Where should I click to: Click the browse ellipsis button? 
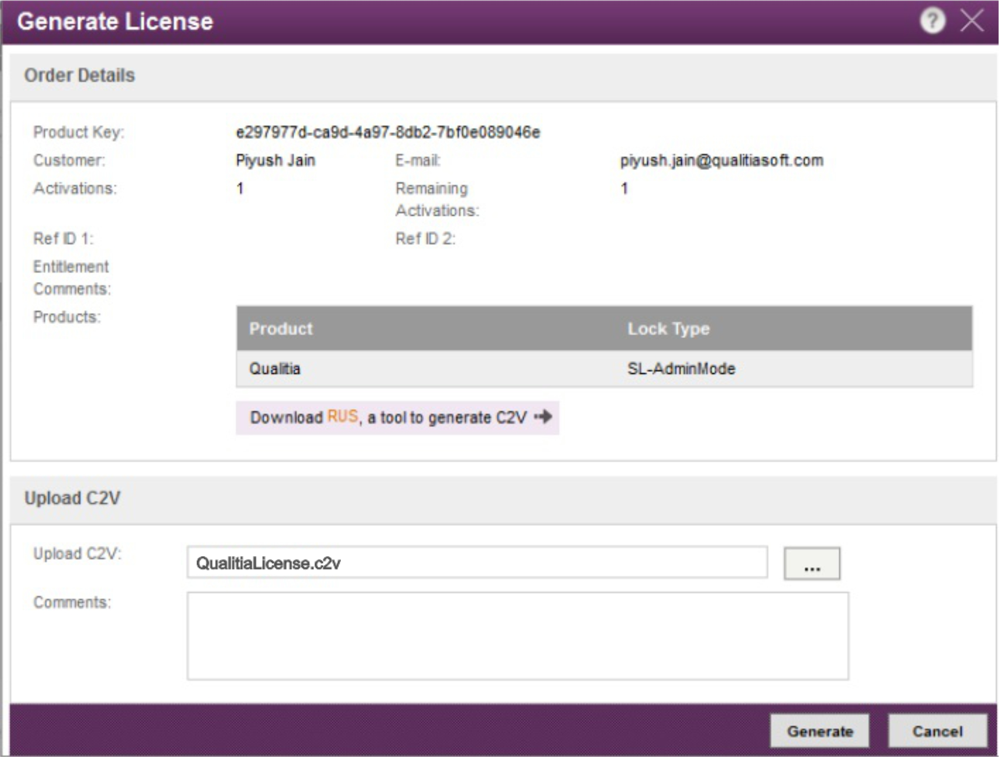812,564
